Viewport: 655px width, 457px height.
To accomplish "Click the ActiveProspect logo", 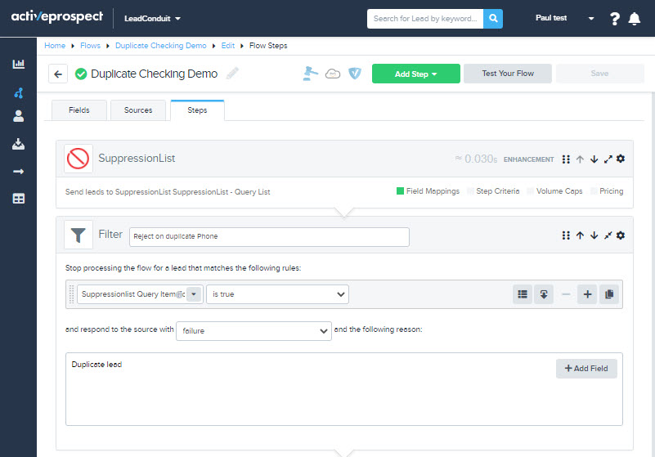I will tap(57, 16).
